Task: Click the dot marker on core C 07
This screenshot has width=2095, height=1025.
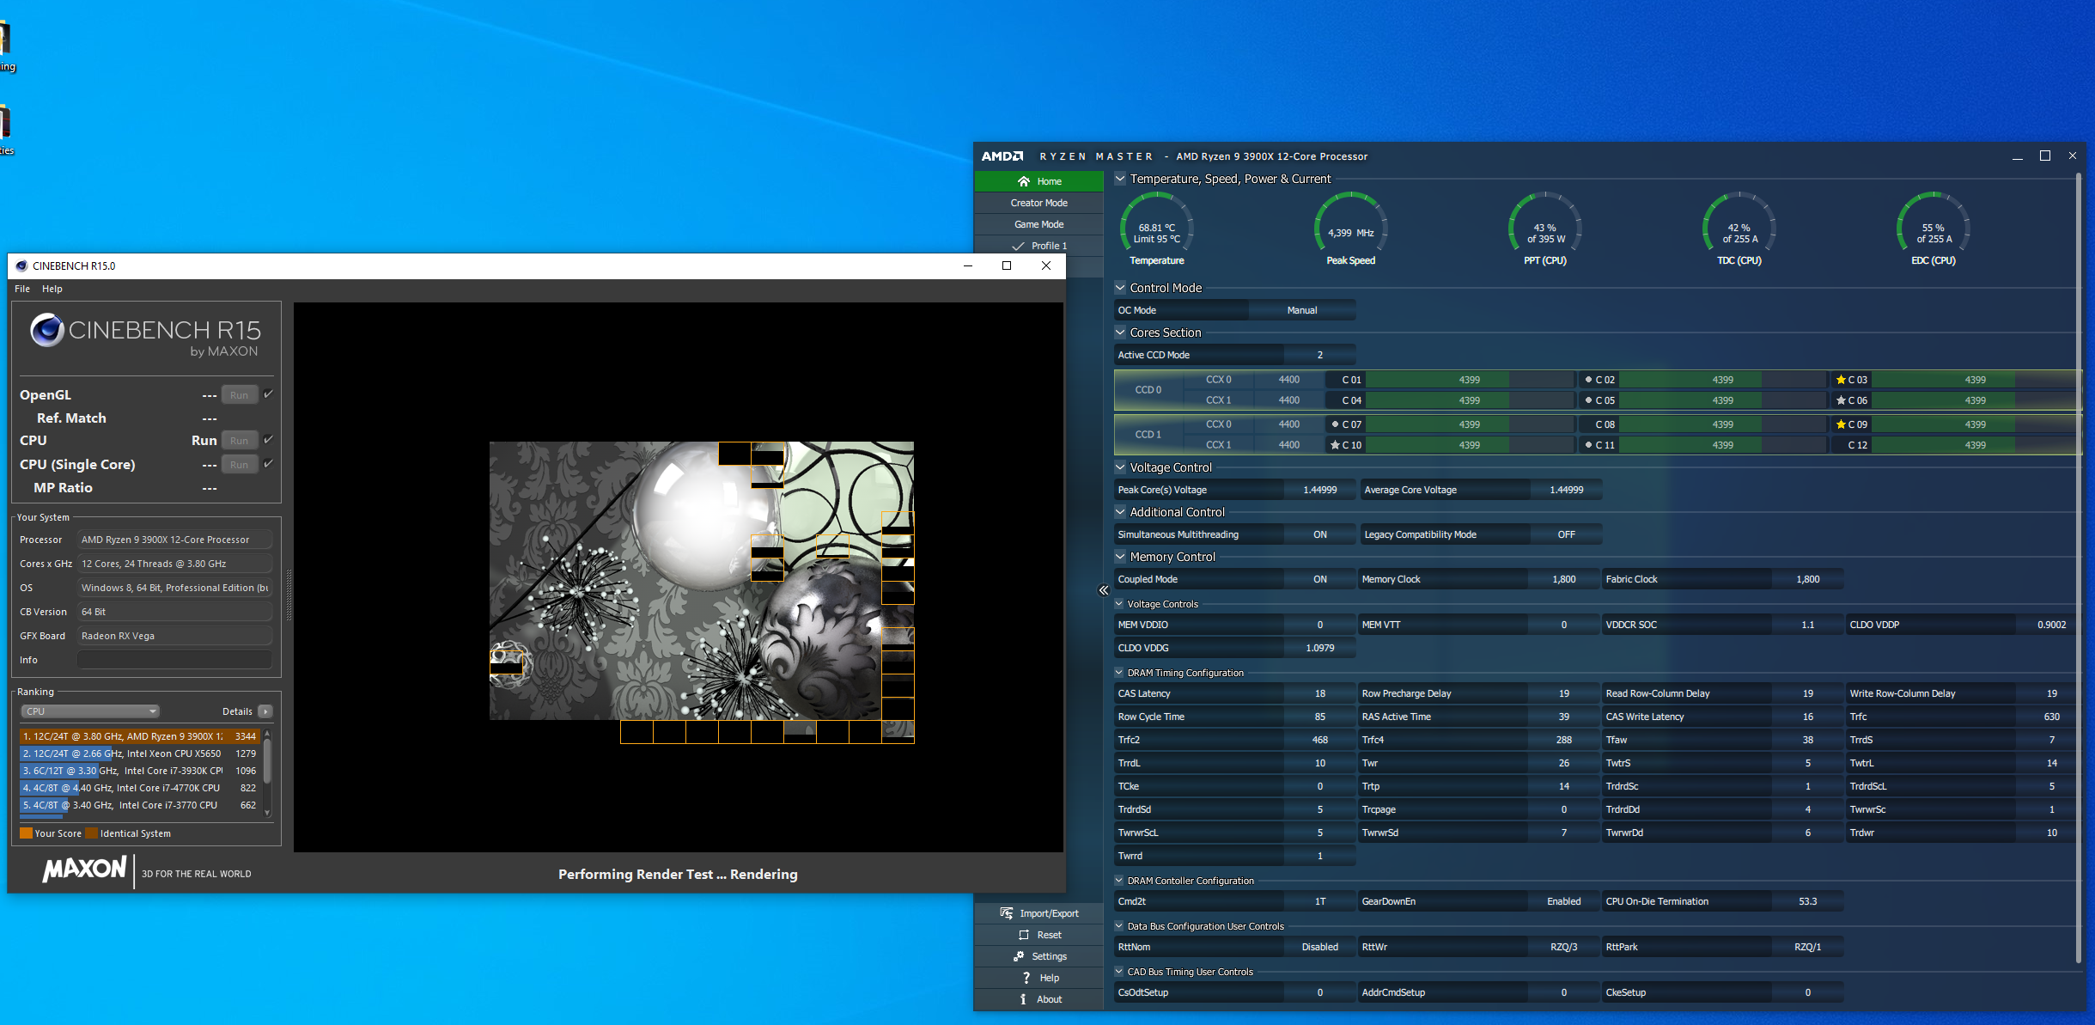Action: click(1335, 424)
